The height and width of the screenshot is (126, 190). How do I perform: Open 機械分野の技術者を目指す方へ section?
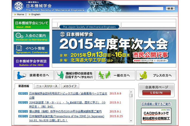[75, 75]
